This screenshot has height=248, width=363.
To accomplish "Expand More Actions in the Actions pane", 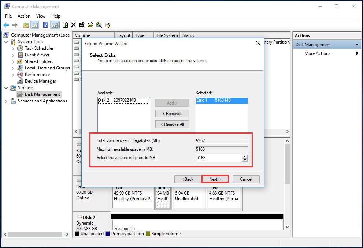I will click(x=357, y=53).
